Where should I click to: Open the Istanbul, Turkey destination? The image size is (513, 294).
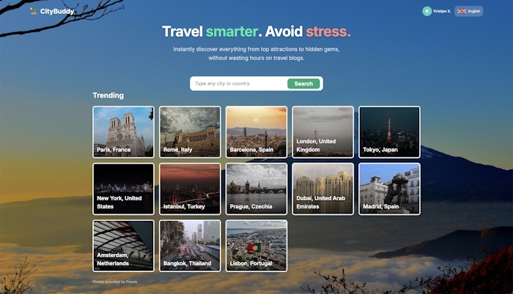(x=190, y=189)
